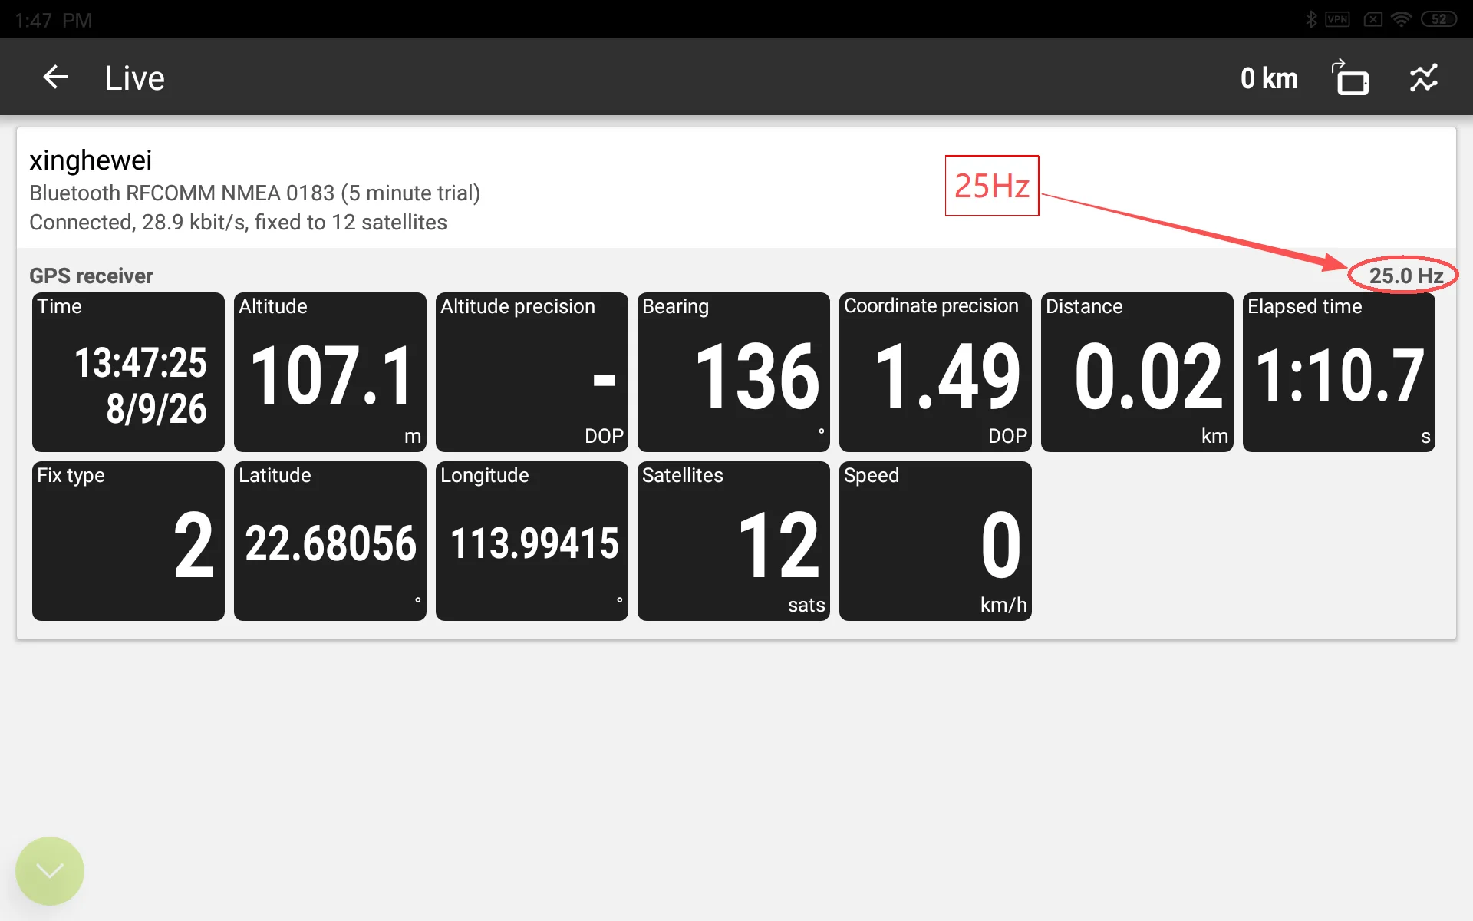Select the Bearing tile showing 136

coord(733,372)
